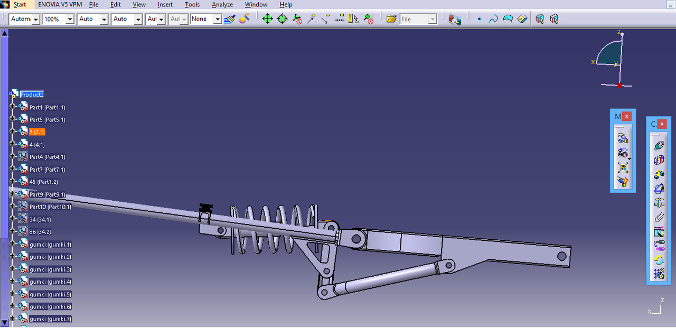Screen dimensions: 676x328
Task: Click the Explode icon in Move toolbar
Action: [x=623, y=167]
